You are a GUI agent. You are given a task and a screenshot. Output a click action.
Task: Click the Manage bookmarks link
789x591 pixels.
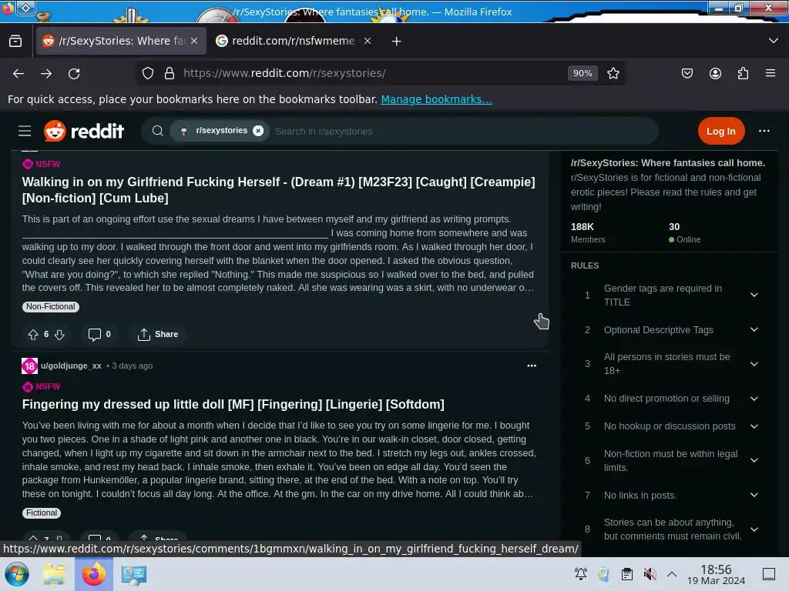click(x=436, y=99)
